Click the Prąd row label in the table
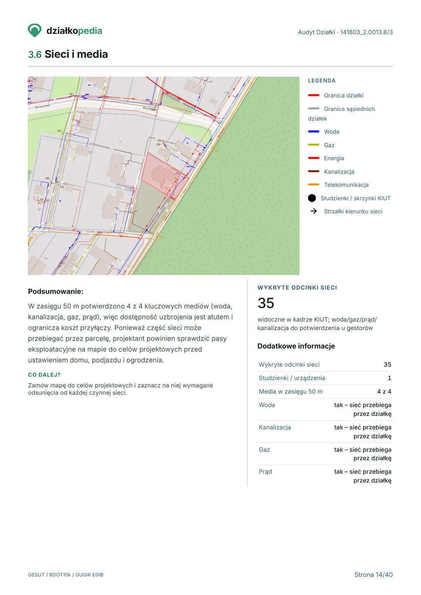 265,472
